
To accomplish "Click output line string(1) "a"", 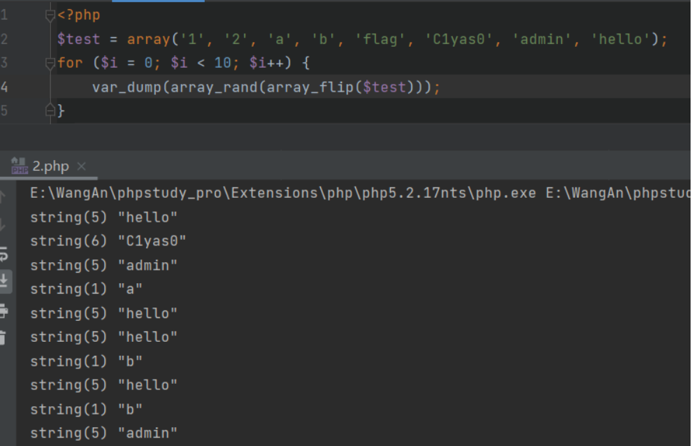I will [x=86, y=289].
